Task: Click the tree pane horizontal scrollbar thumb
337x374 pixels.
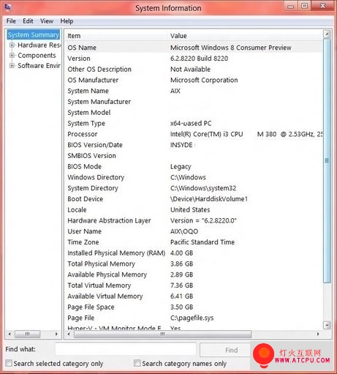Action: pyautogui.click(x=28, y=334)
